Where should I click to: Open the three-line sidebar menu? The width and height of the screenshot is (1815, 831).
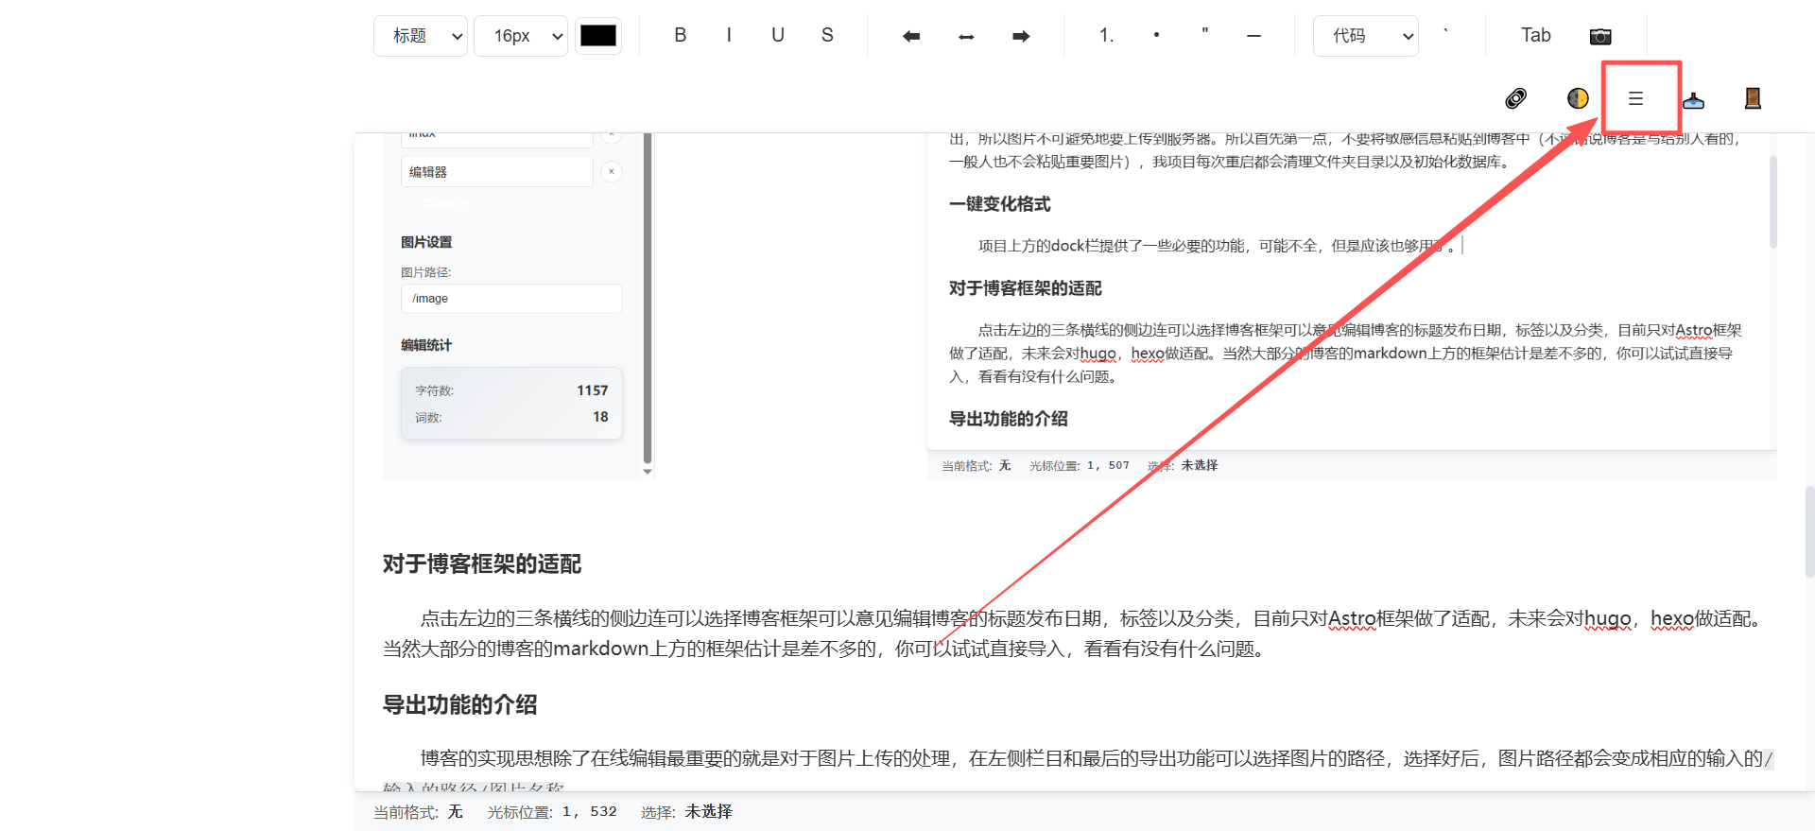pos(1635,98)
